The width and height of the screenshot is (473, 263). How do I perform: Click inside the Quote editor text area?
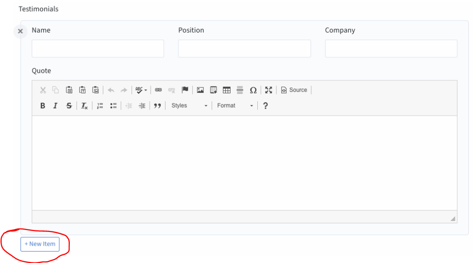tap(245, 163)
